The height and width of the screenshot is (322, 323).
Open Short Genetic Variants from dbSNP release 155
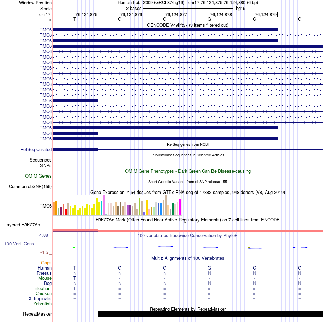pos(188,182)
